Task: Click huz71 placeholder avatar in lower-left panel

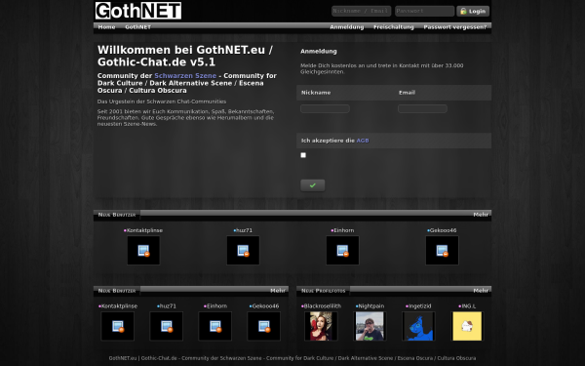Action: (x=167, y=326)
